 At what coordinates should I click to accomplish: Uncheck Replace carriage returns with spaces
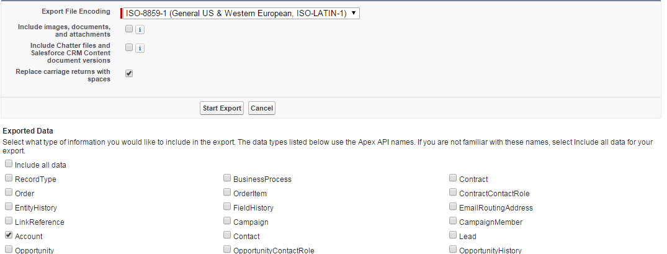click(x=129, y=73)
